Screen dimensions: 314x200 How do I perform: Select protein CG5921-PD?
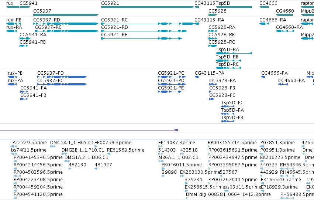pyautogui.click(x=172, y=84)
